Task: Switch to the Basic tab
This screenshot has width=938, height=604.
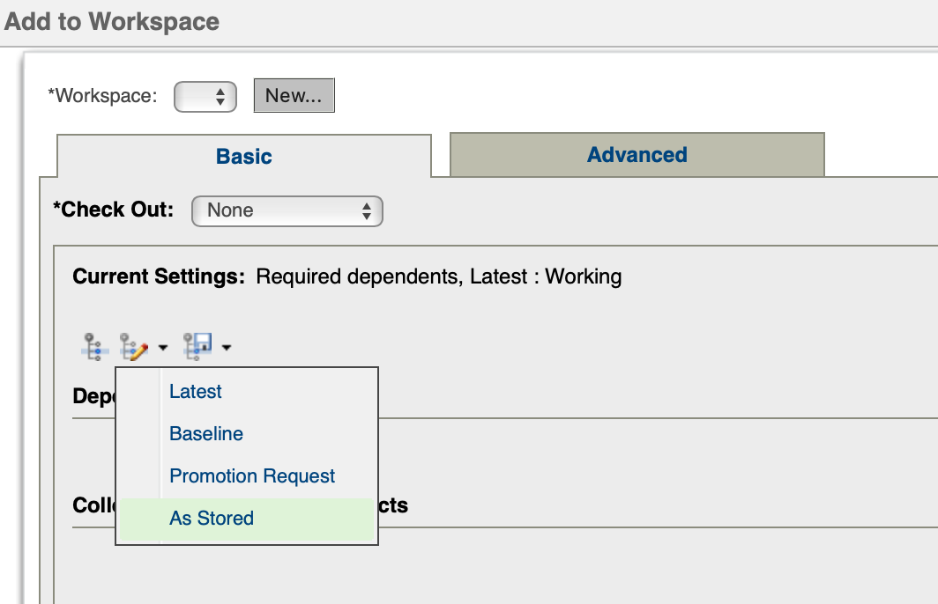Action: point(244,157)
